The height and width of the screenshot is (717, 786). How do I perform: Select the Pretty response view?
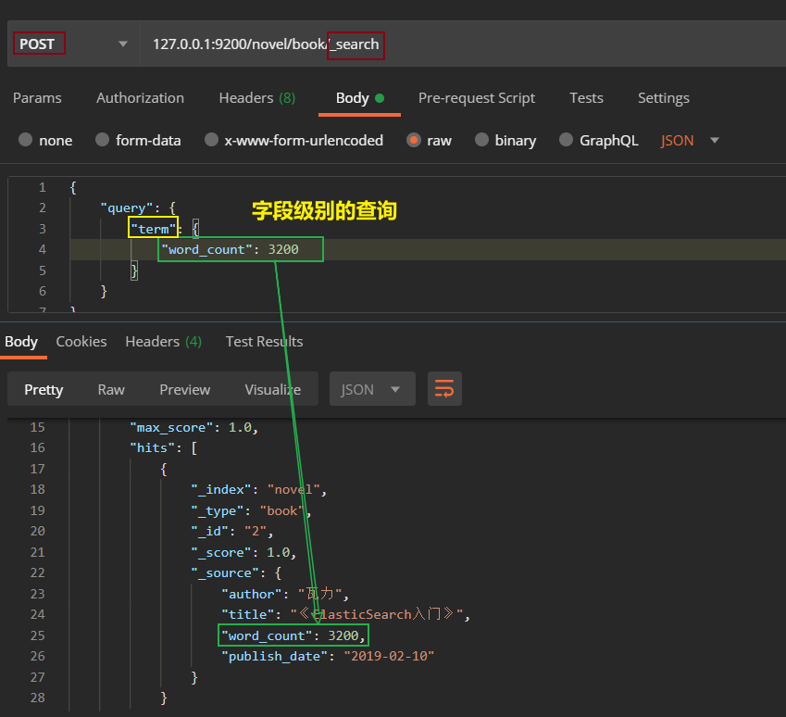coord(44,389)
